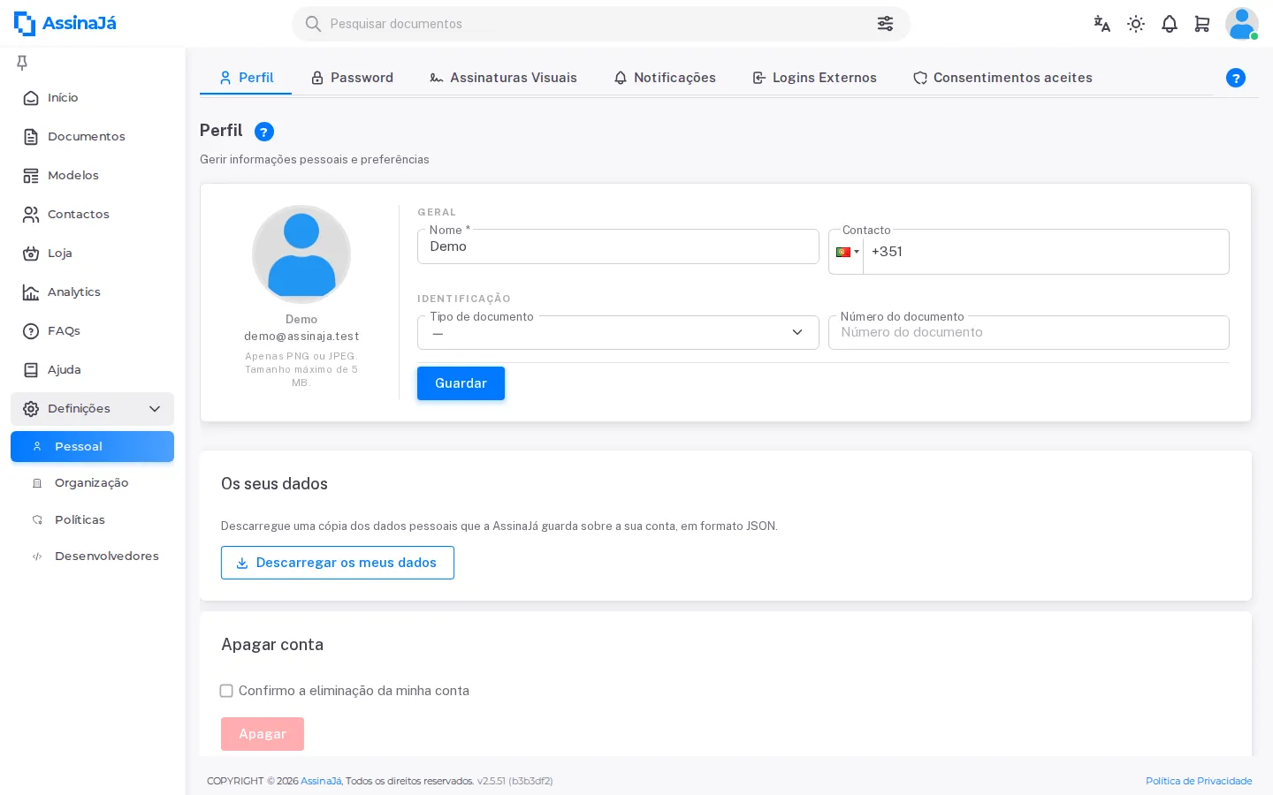Image resolution: width=1273 pixels, height=795 pixels.
Task: Click the pin sidebar icon
Action: tap(22, 62)
